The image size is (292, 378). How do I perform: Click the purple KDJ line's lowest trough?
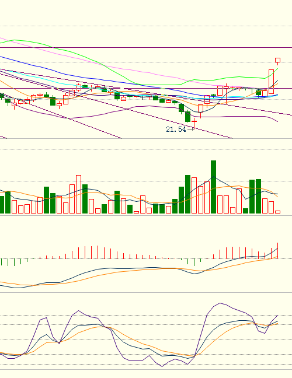tap(162, 366)
